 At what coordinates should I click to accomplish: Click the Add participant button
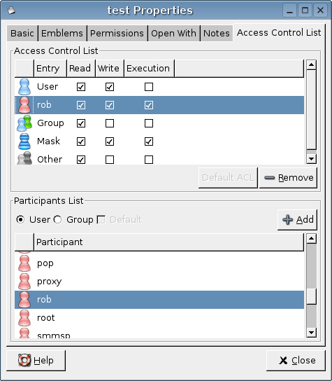[297, 220]
